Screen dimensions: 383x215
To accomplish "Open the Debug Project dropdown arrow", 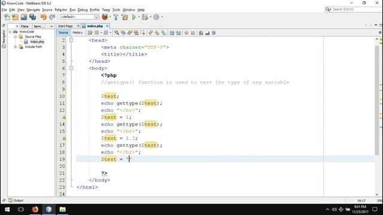I will tap(150, 17).
